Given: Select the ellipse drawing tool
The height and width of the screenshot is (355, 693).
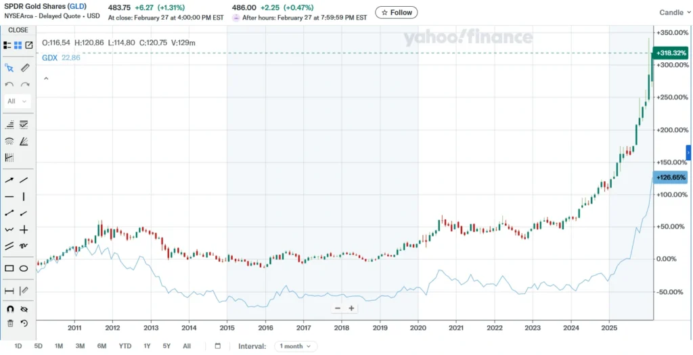Looking at the screenshot, I should tap(24, 268).
